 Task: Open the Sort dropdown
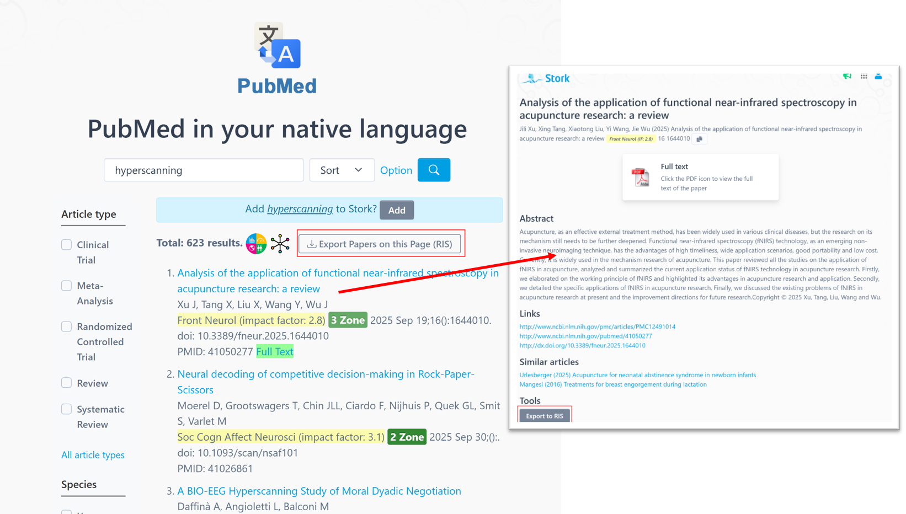pos(342,170)
